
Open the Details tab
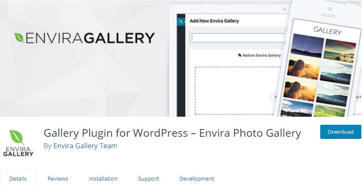coord(18,178)
